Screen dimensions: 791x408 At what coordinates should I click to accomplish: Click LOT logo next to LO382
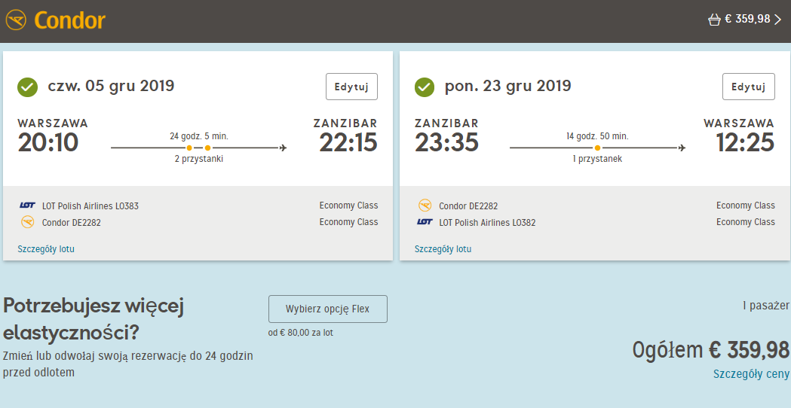[425, 222]
